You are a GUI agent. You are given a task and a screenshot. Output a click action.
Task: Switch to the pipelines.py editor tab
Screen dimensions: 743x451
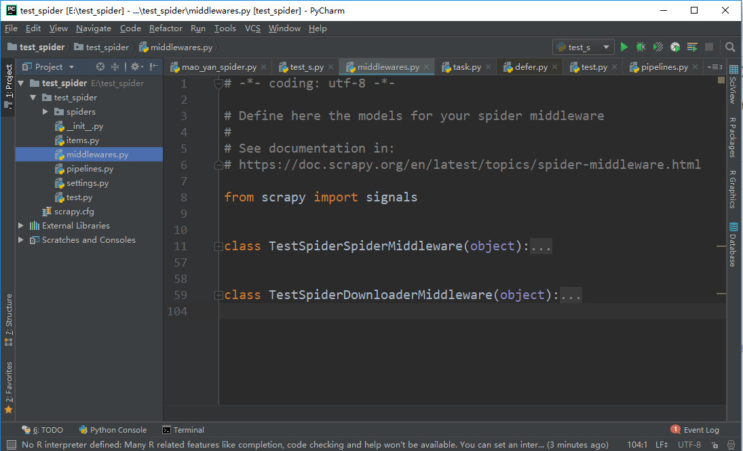point(664,66)
